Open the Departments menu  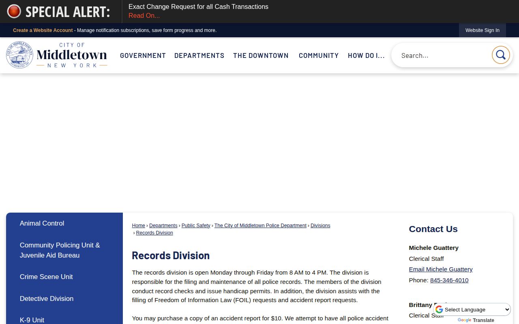click(x=199, y=55)
